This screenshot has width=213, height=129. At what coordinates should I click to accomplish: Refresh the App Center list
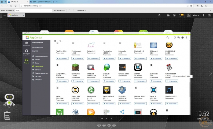pyautogui.click(x=175, y=37)
